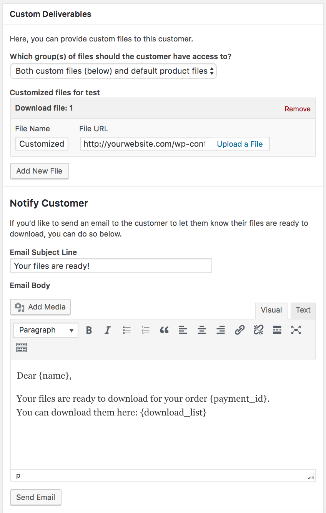This screenshot has height=513, width=326.
Task: Insert a numbered list
Action: pos(145,330)
